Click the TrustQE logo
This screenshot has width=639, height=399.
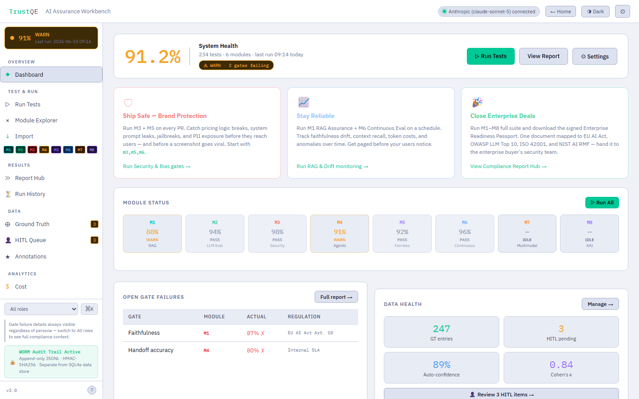[24, 12]
